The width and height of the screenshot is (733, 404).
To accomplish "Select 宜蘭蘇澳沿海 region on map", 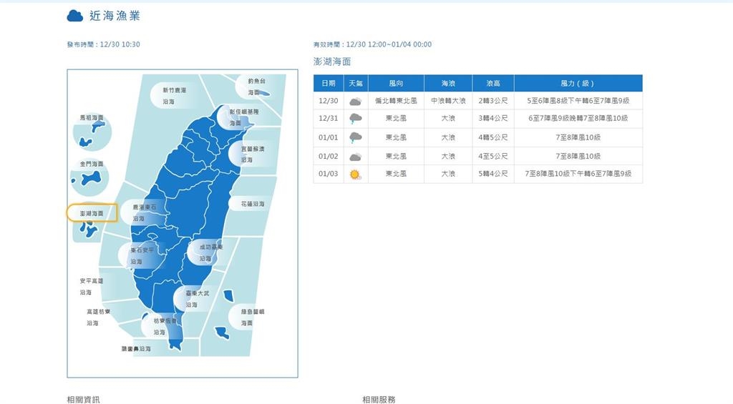I will [x=253, y=154].
